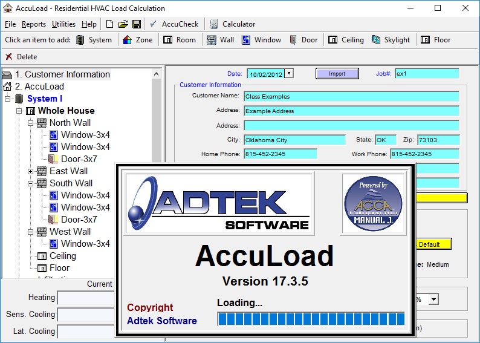
Task: Open the Reports menu
Action: (x=34, y=24)
